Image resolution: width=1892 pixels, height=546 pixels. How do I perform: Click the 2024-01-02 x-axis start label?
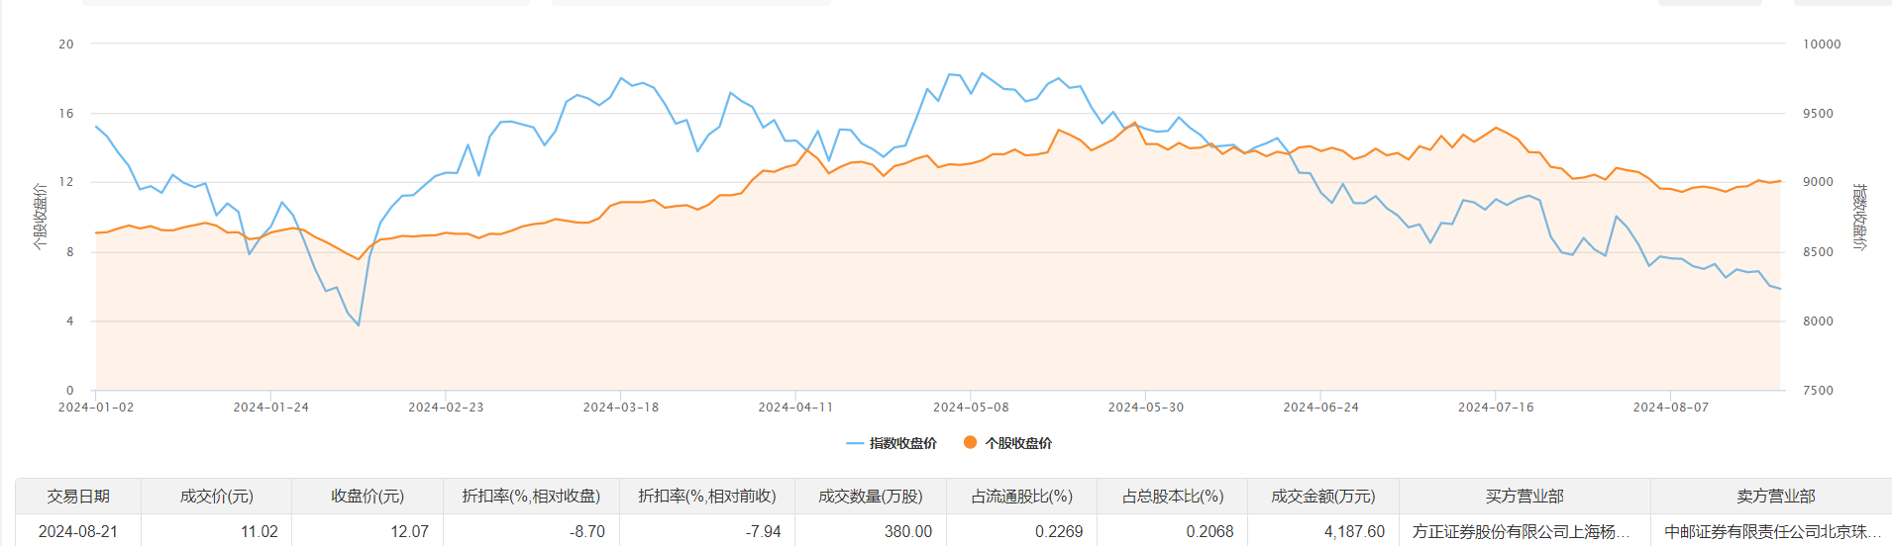pyautogui.click(x=96, y=408)
